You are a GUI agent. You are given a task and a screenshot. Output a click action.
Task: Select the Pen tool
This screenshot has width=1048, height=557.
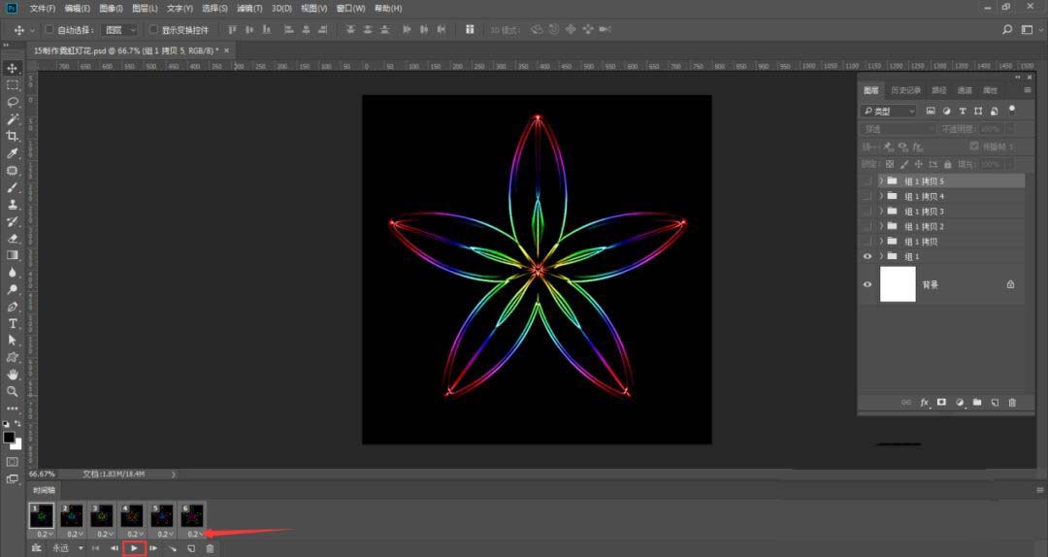(x=12, y=307)
